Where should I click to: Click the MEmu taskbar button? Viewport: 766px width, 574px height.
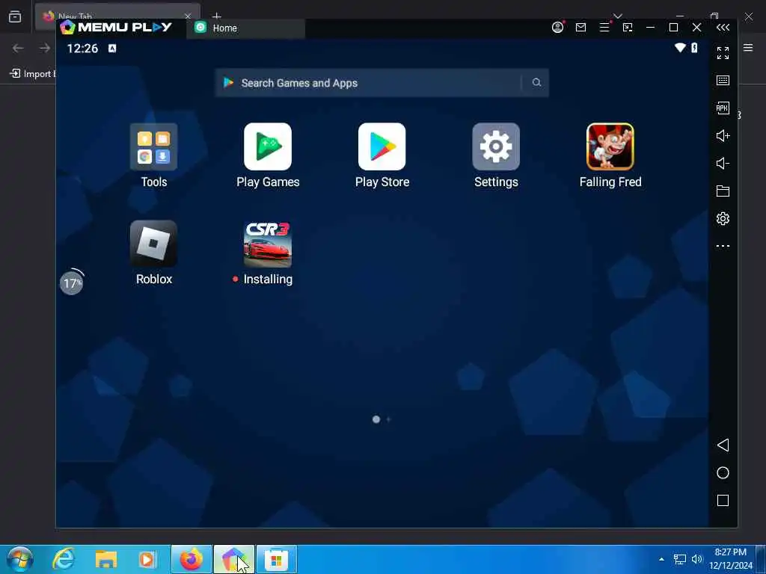coord(234,559)
